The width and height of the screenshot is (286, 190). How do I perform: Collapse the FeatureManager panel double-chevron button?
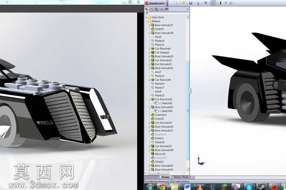[188, 9]
